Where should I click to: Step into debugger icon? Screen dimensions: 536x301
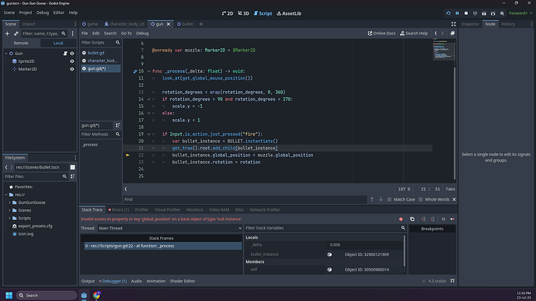pyautogui.click(x=423, y=219)
